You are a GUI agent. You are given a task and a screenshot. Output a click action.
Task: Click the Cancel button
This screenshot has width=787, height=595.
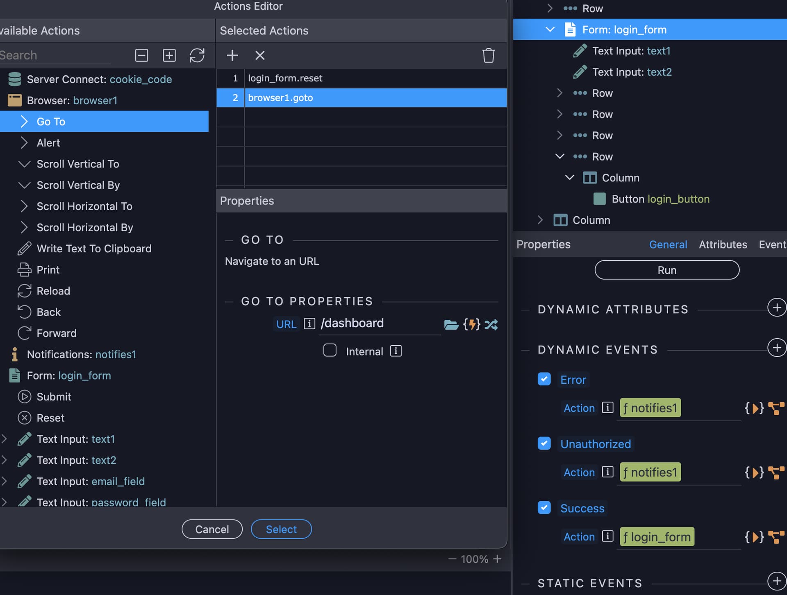click(212, 529)
